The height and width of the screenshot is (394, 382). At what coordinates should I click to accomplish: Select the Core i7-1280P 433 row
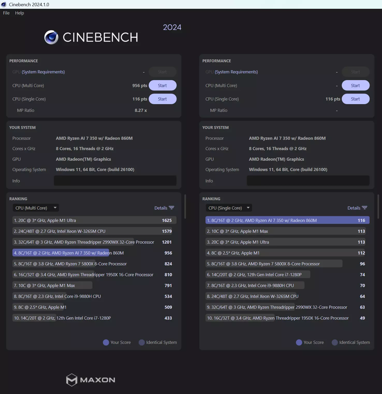click(94, 318)
